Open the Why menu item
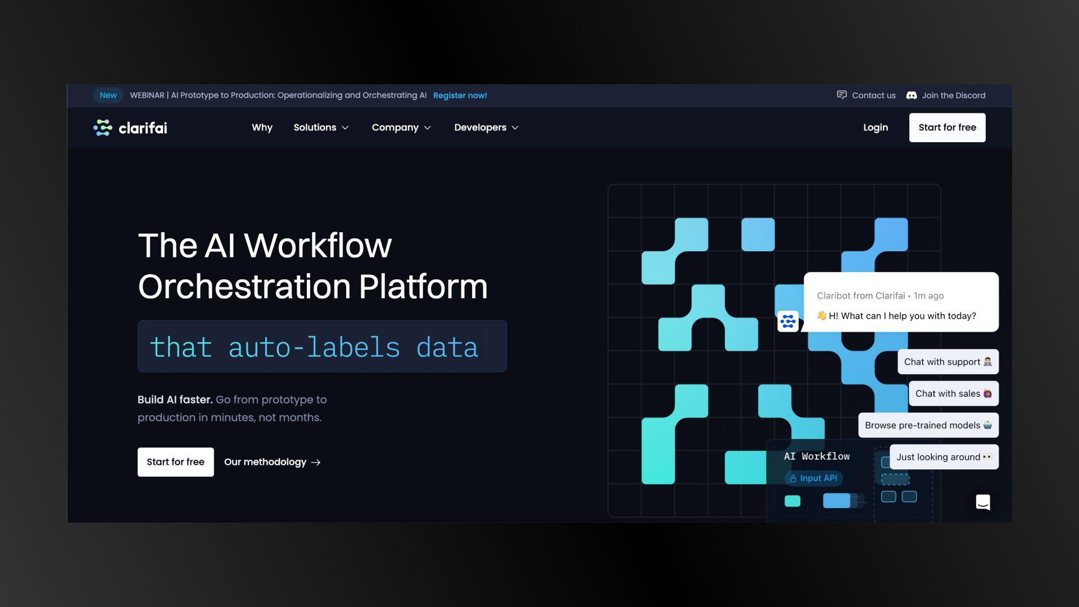This screenshot has width=1079, height=607. [262, 128]
